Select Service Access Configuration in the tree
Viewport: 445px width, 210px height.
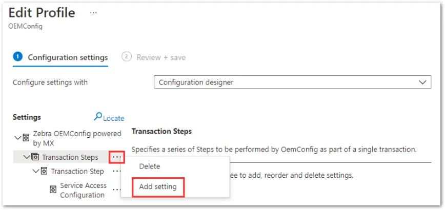(x=83, y=190)
